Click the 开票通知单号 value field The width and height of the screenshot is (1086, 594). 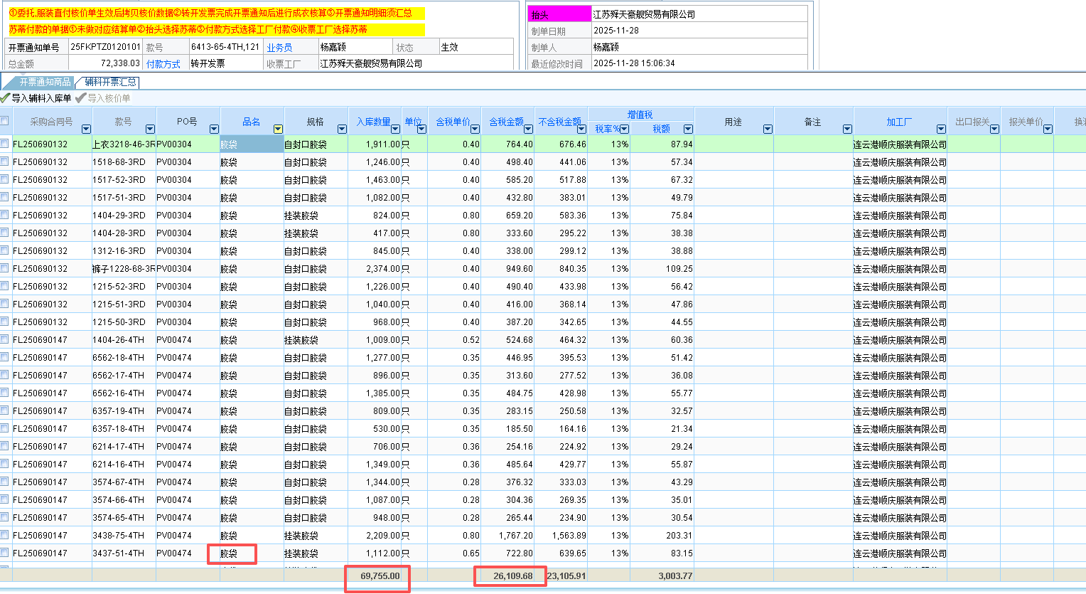pos(105,47)
